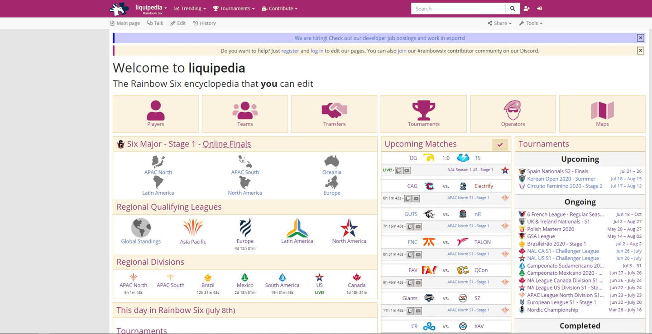Select the North America map icon under Six Major
Viewport: 652px width, 334px height.
click(x=245, y=182)
